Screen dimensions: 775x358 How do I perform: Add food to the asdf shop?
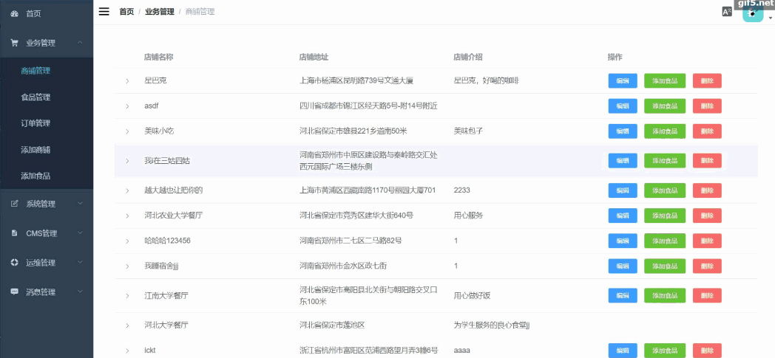(665, 106)
